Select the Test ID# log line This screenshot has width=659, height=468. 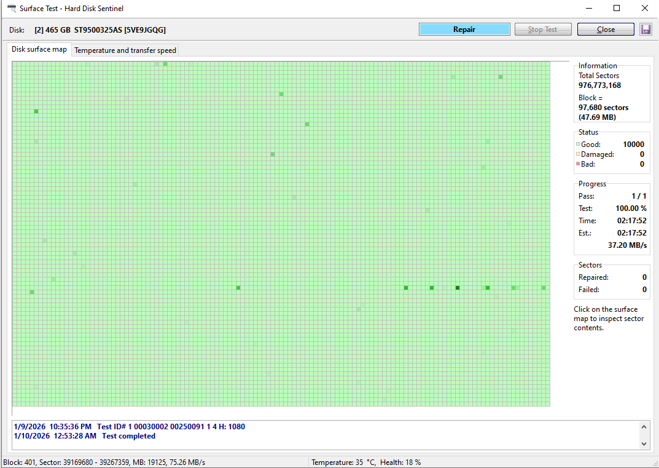pos(129,426)
